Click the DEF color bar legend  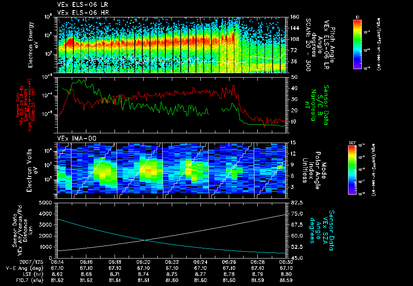(353, 170)
